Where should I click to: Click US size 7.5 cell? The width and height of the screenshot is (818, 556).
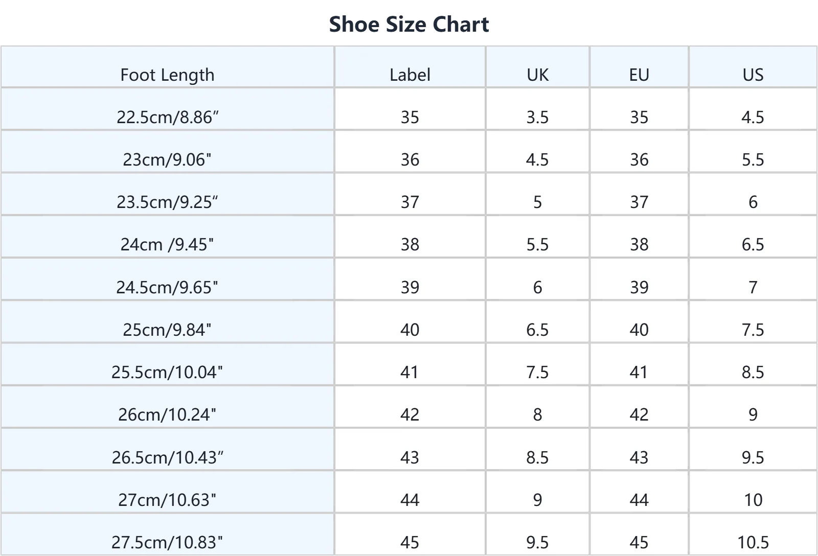click(753, 330)
